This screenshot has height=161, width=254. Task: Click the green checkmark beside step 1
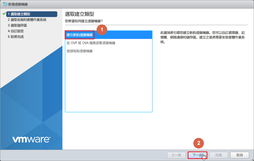click(4, 14)
